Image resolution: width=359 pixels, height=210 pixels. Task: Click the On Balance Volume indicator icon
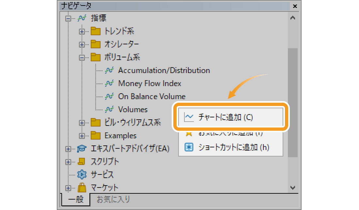109,96
